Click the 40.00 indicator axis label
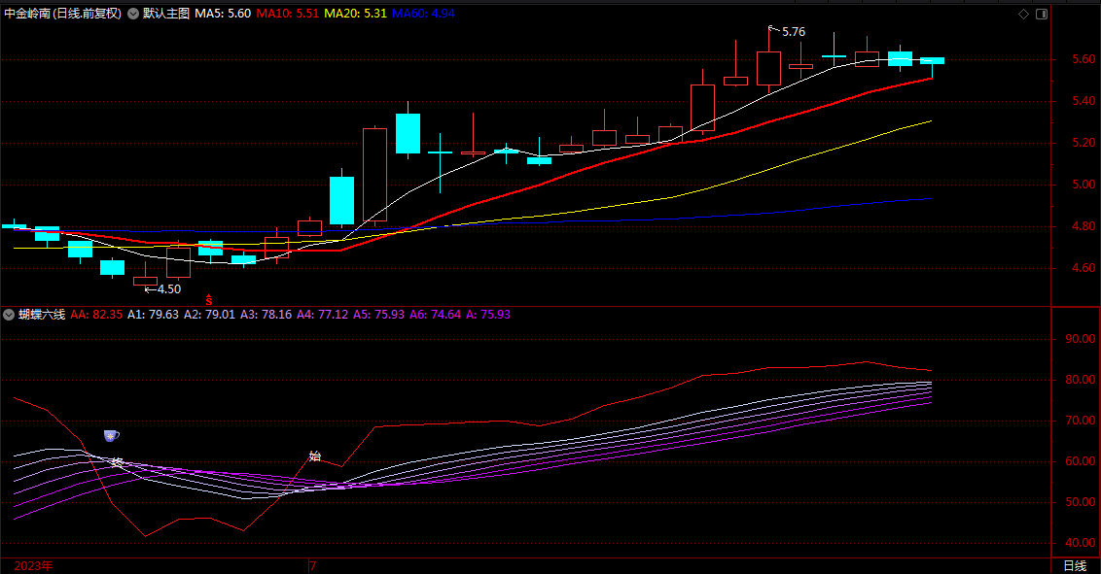 click(1080, 543)
